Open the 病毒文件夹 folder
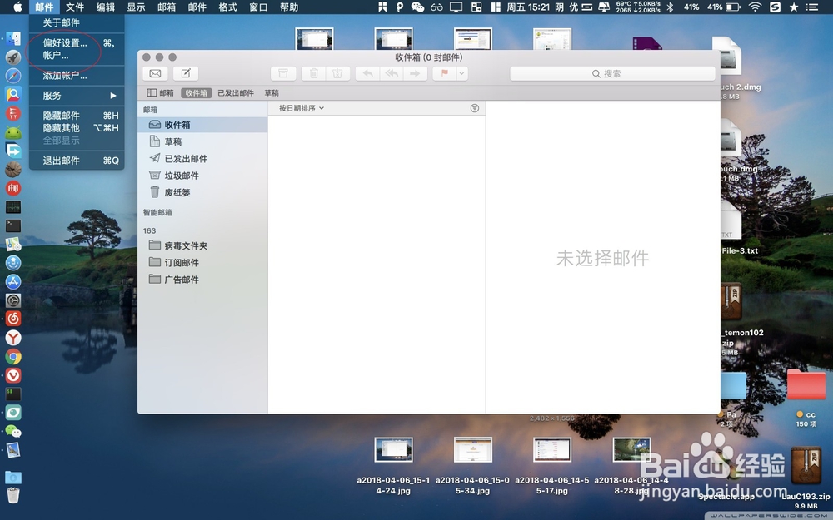The image size is (833, 520). point(202,245)
